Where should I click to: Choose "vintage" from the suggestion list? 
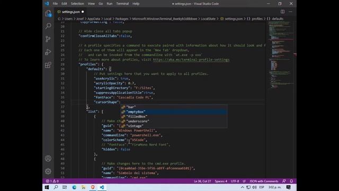tap(174, 126)
